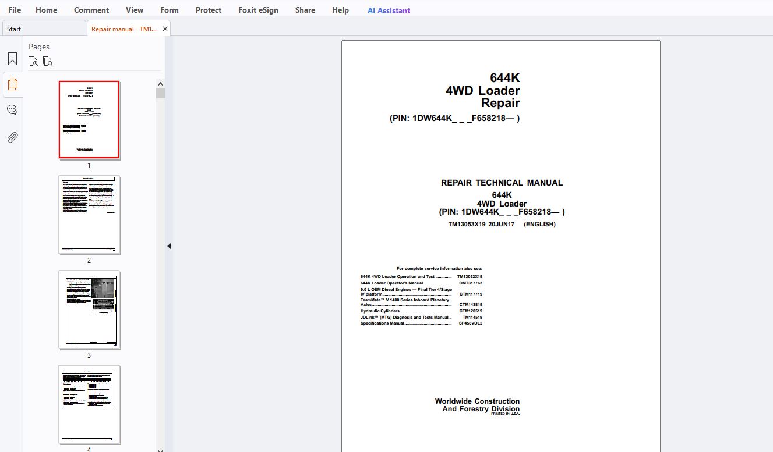Click the 'CTM117719' manual number
This screenshot has height=452, width=773.
coord(471,294)
